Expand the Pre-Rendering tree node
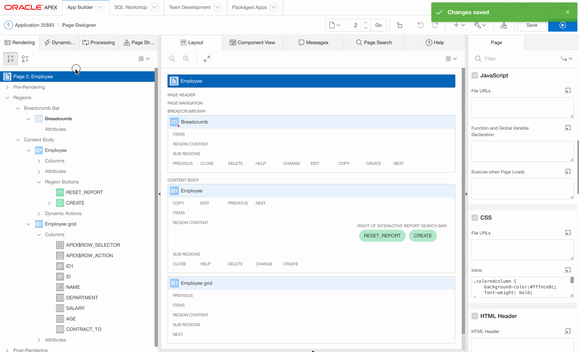The image size is (579, 352). [7, 87]
